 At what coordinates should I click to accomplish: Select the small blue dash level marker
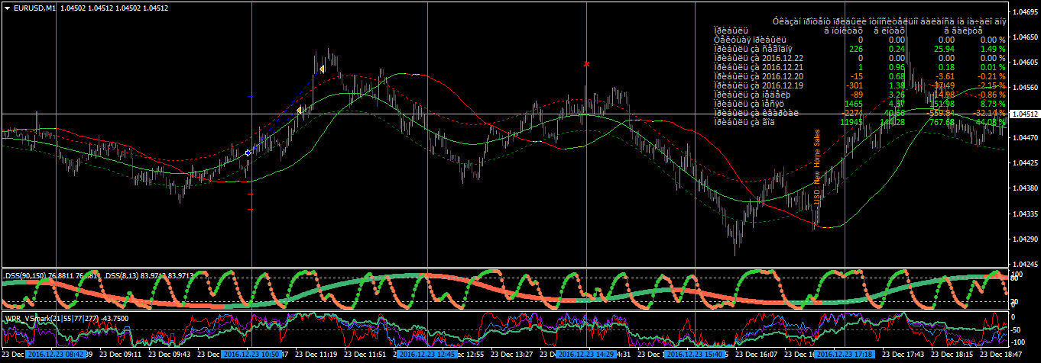(251, 97)
